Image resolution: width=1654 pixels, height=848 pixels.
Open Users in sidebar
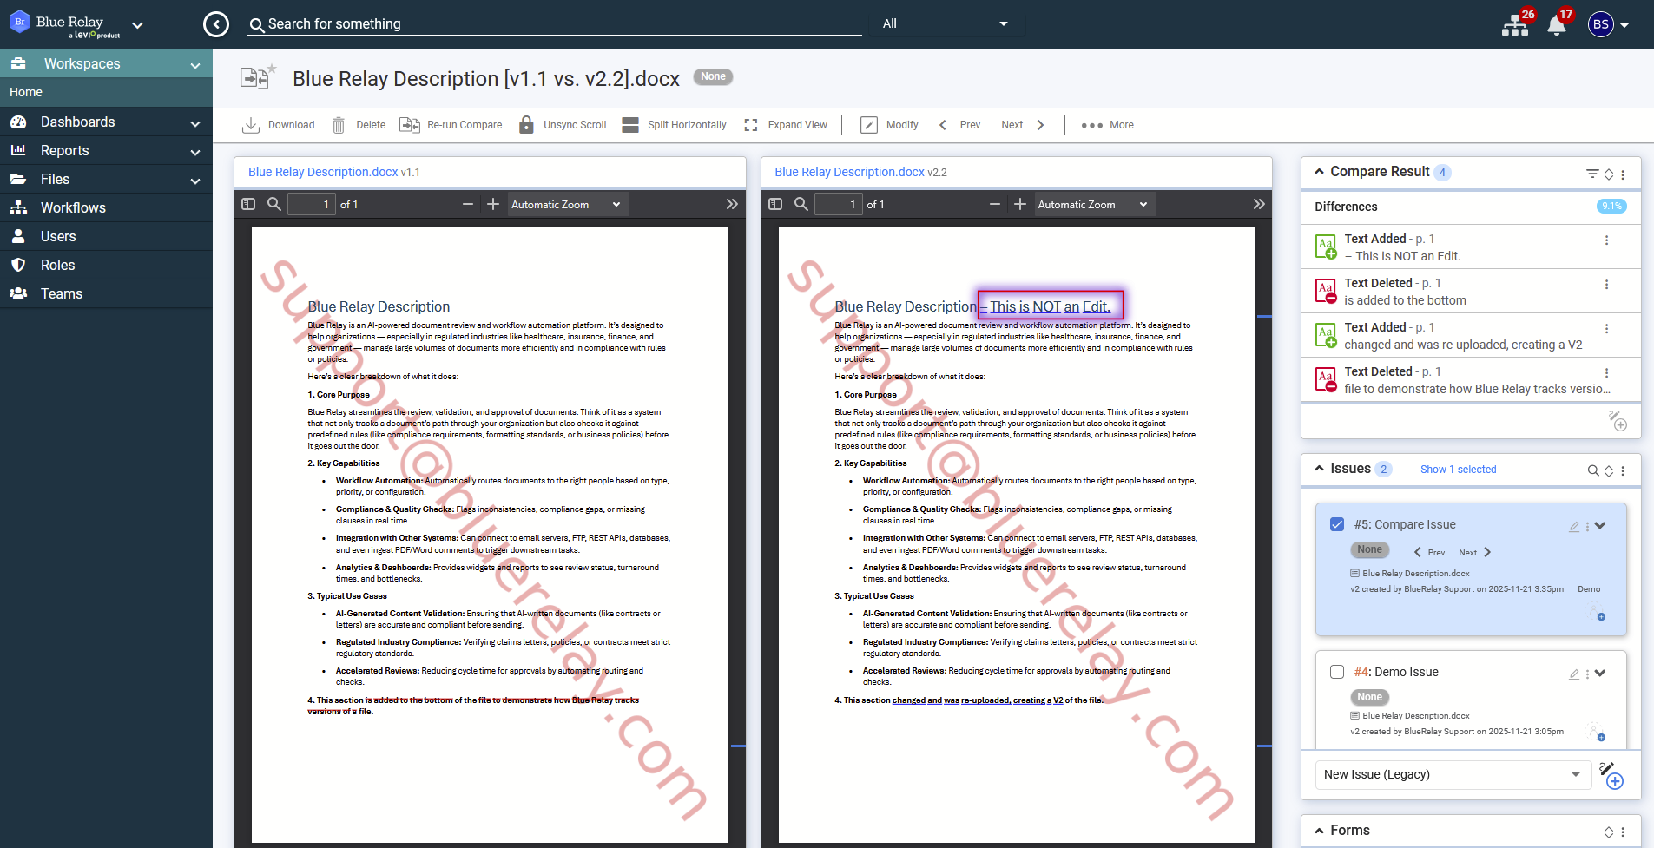[106, 237]
